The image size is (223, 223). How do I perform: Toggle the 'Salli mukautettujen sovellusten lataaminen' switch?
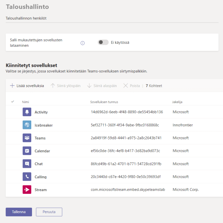click(x=103, y=42)
